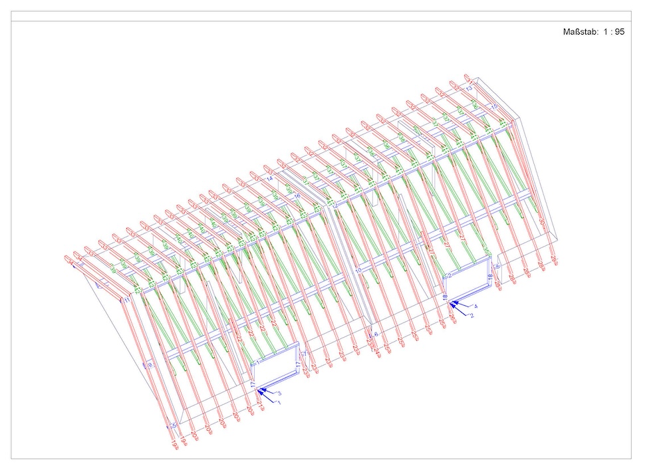Viewport: 665px width, 470px height.
Task: Click blue label 5 at bottom eave
Action: [x=174, y=425]
